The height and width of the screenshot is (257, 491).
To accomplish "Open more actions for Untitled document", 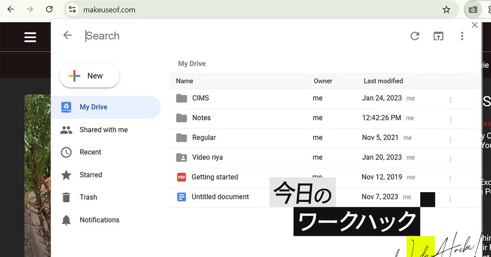I will coord(450,199).
